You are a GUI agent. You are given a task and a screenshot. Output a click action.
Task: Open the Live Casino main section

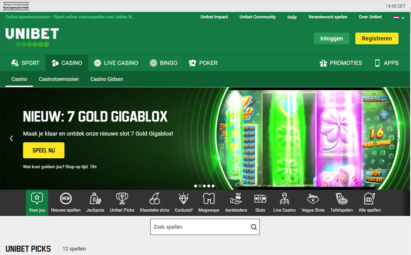[116, 63]
